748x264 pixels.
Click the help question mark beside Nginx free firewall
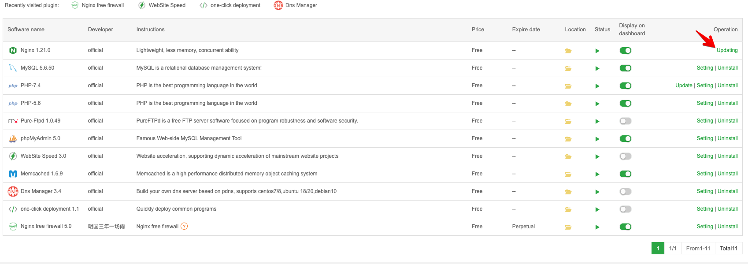coord(184,227)
